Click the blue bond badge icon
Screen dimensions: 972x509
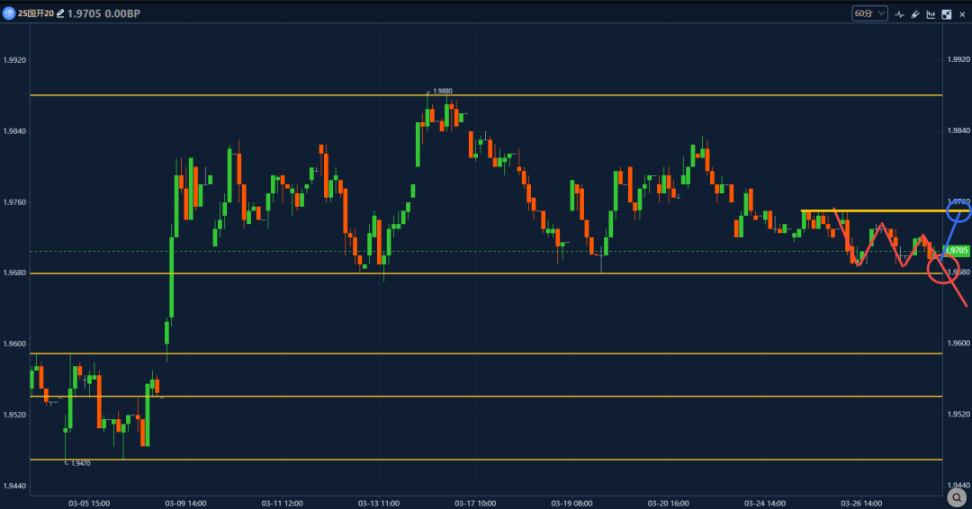9,13
